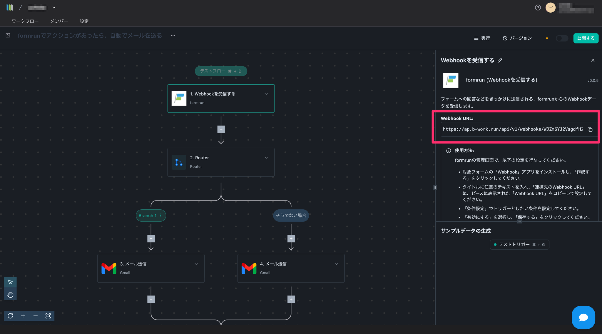The image size is (602, 334).
Task: Click the fit-to-screen icon
Action: point(48,316)
